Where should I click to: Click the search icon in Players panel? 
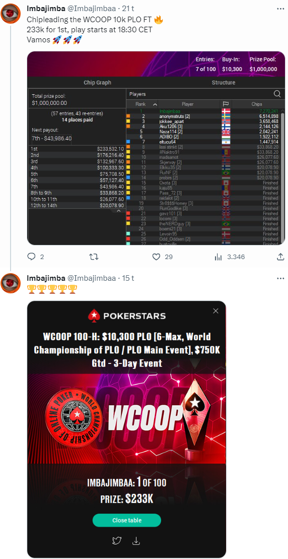(x=277, y=94)
